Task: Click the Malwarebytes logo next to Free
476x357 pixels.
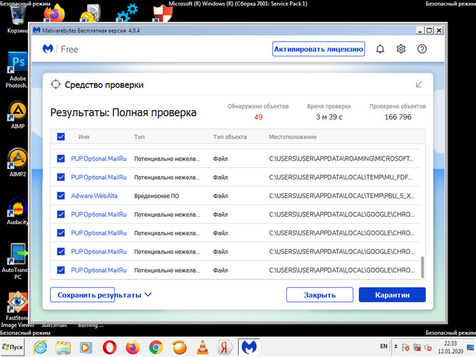Action: pyautogui.click(x=48, y=49)
